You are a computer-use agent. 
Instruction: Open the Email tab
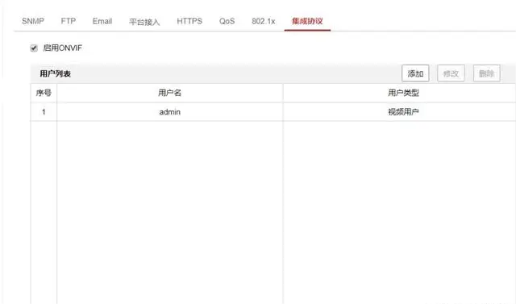[x=102, y=21]
